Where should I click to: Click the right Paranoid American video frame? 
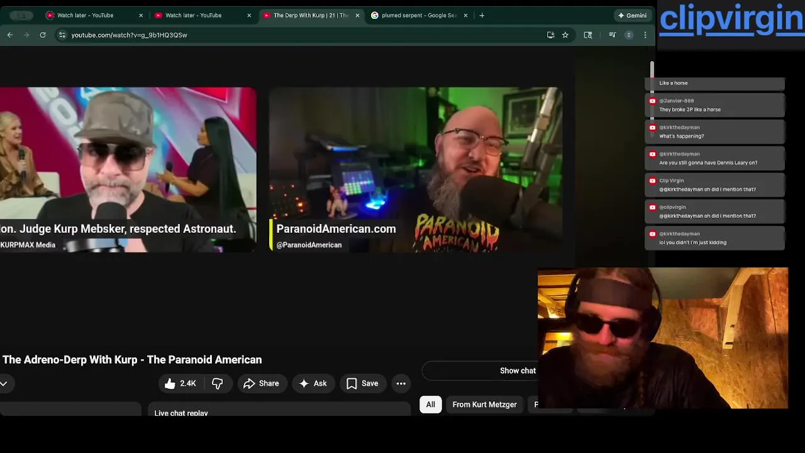(416, 170)
